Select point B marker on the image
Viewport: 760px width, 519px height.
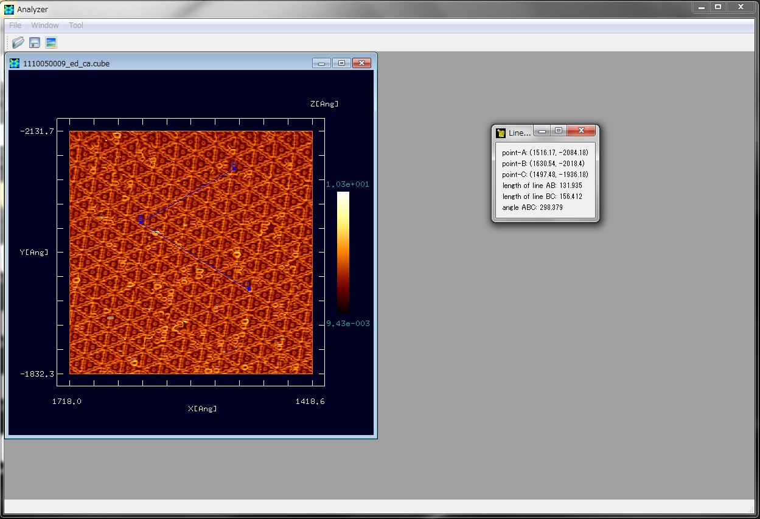tap(141, 221)
